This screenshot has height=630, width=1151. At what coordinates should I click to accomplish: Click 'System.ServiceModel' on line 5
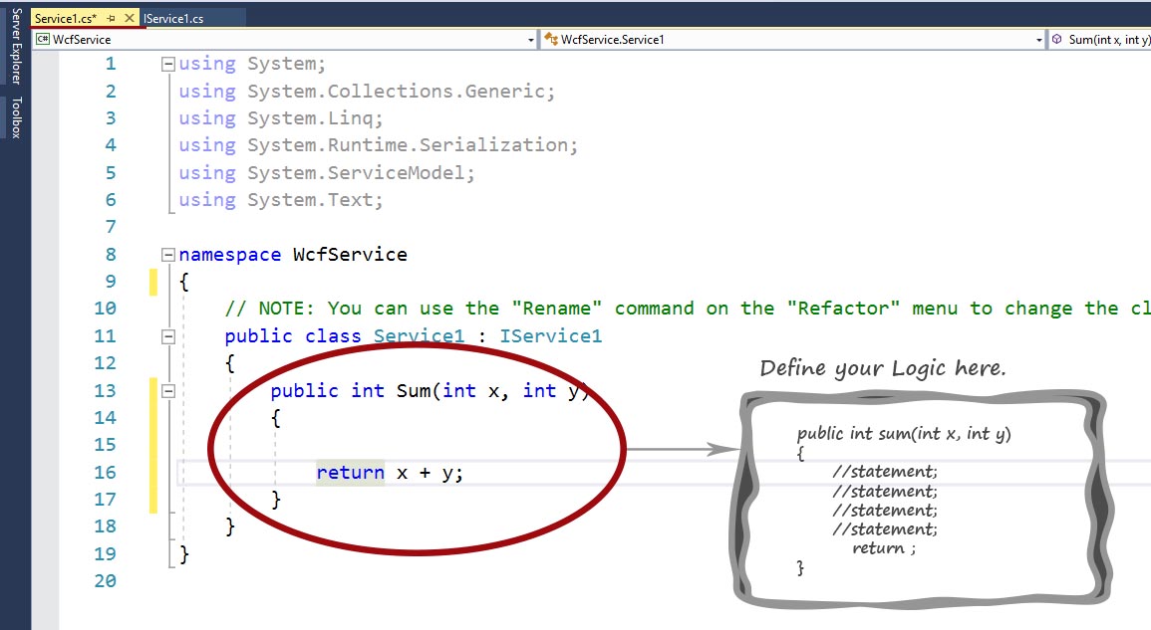[x=357, y=173]
